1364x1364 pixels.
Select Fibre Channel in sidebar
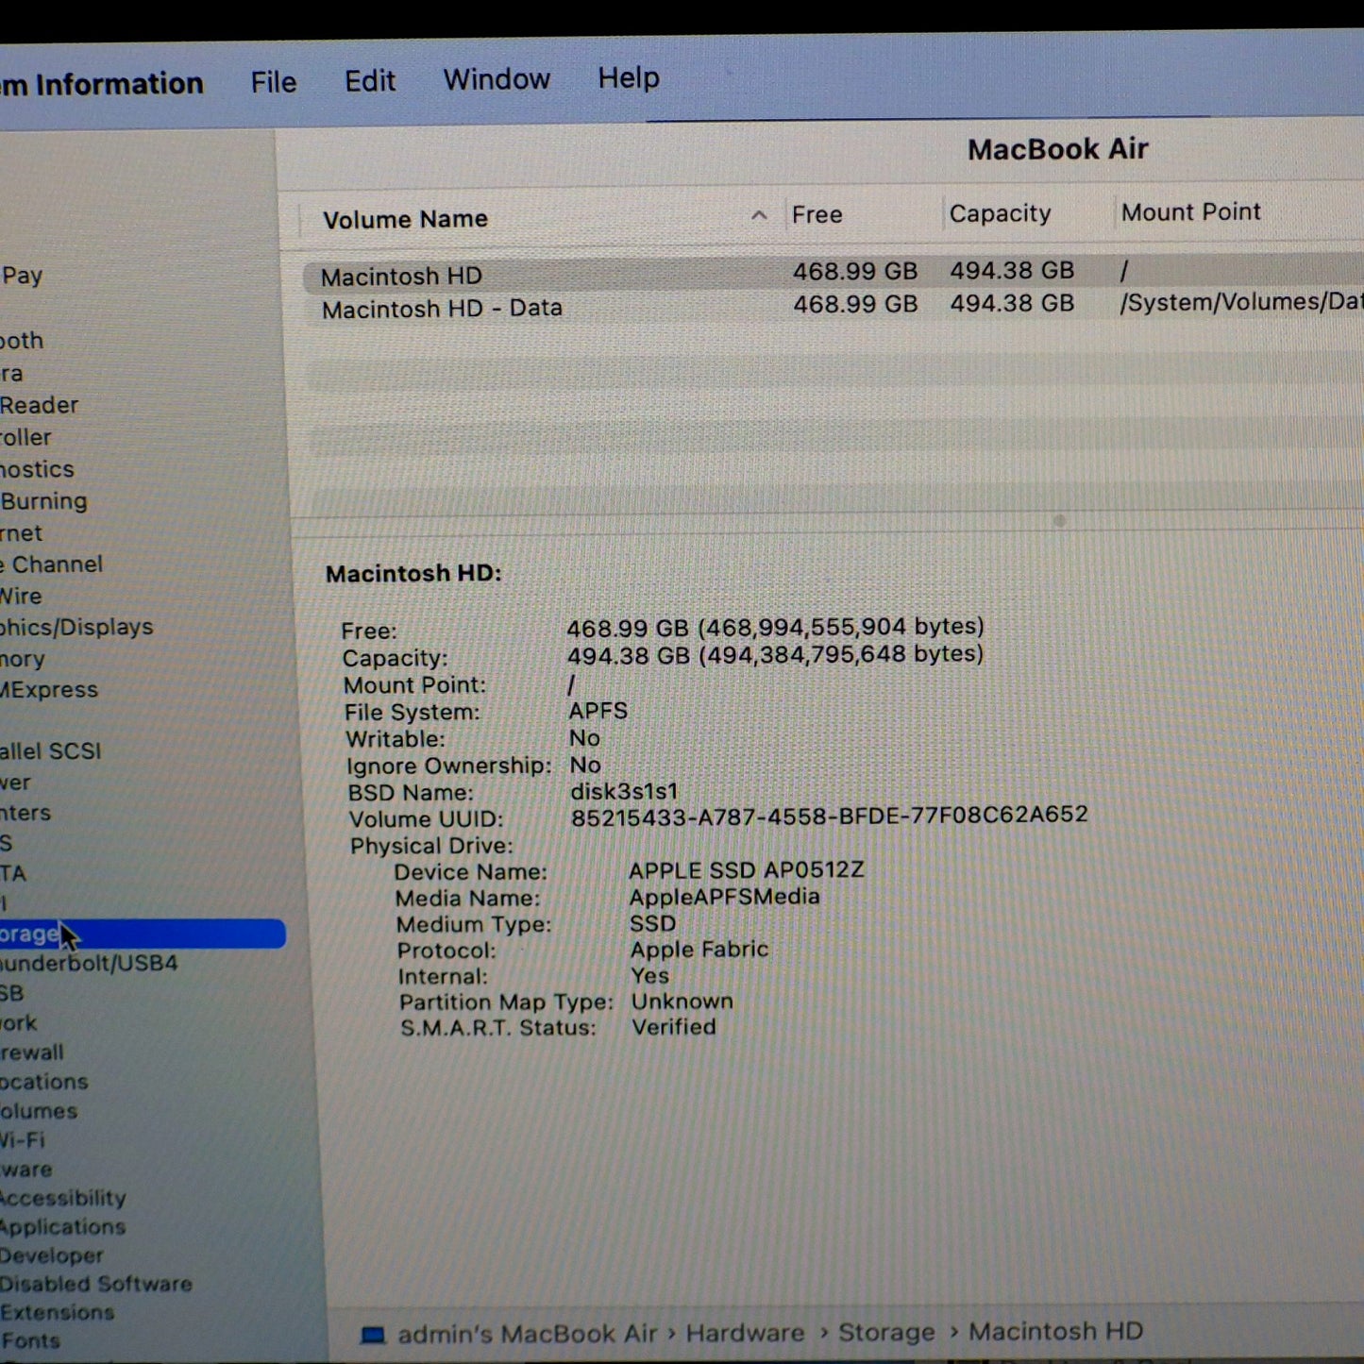point(51,564)
